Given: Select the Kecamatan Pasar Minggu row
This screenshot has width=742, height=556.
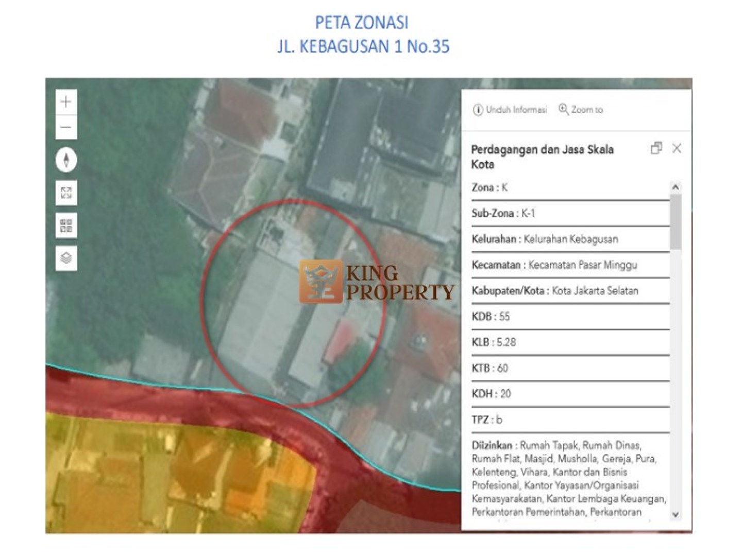Looking at the screenshot, I should point(570,265).
